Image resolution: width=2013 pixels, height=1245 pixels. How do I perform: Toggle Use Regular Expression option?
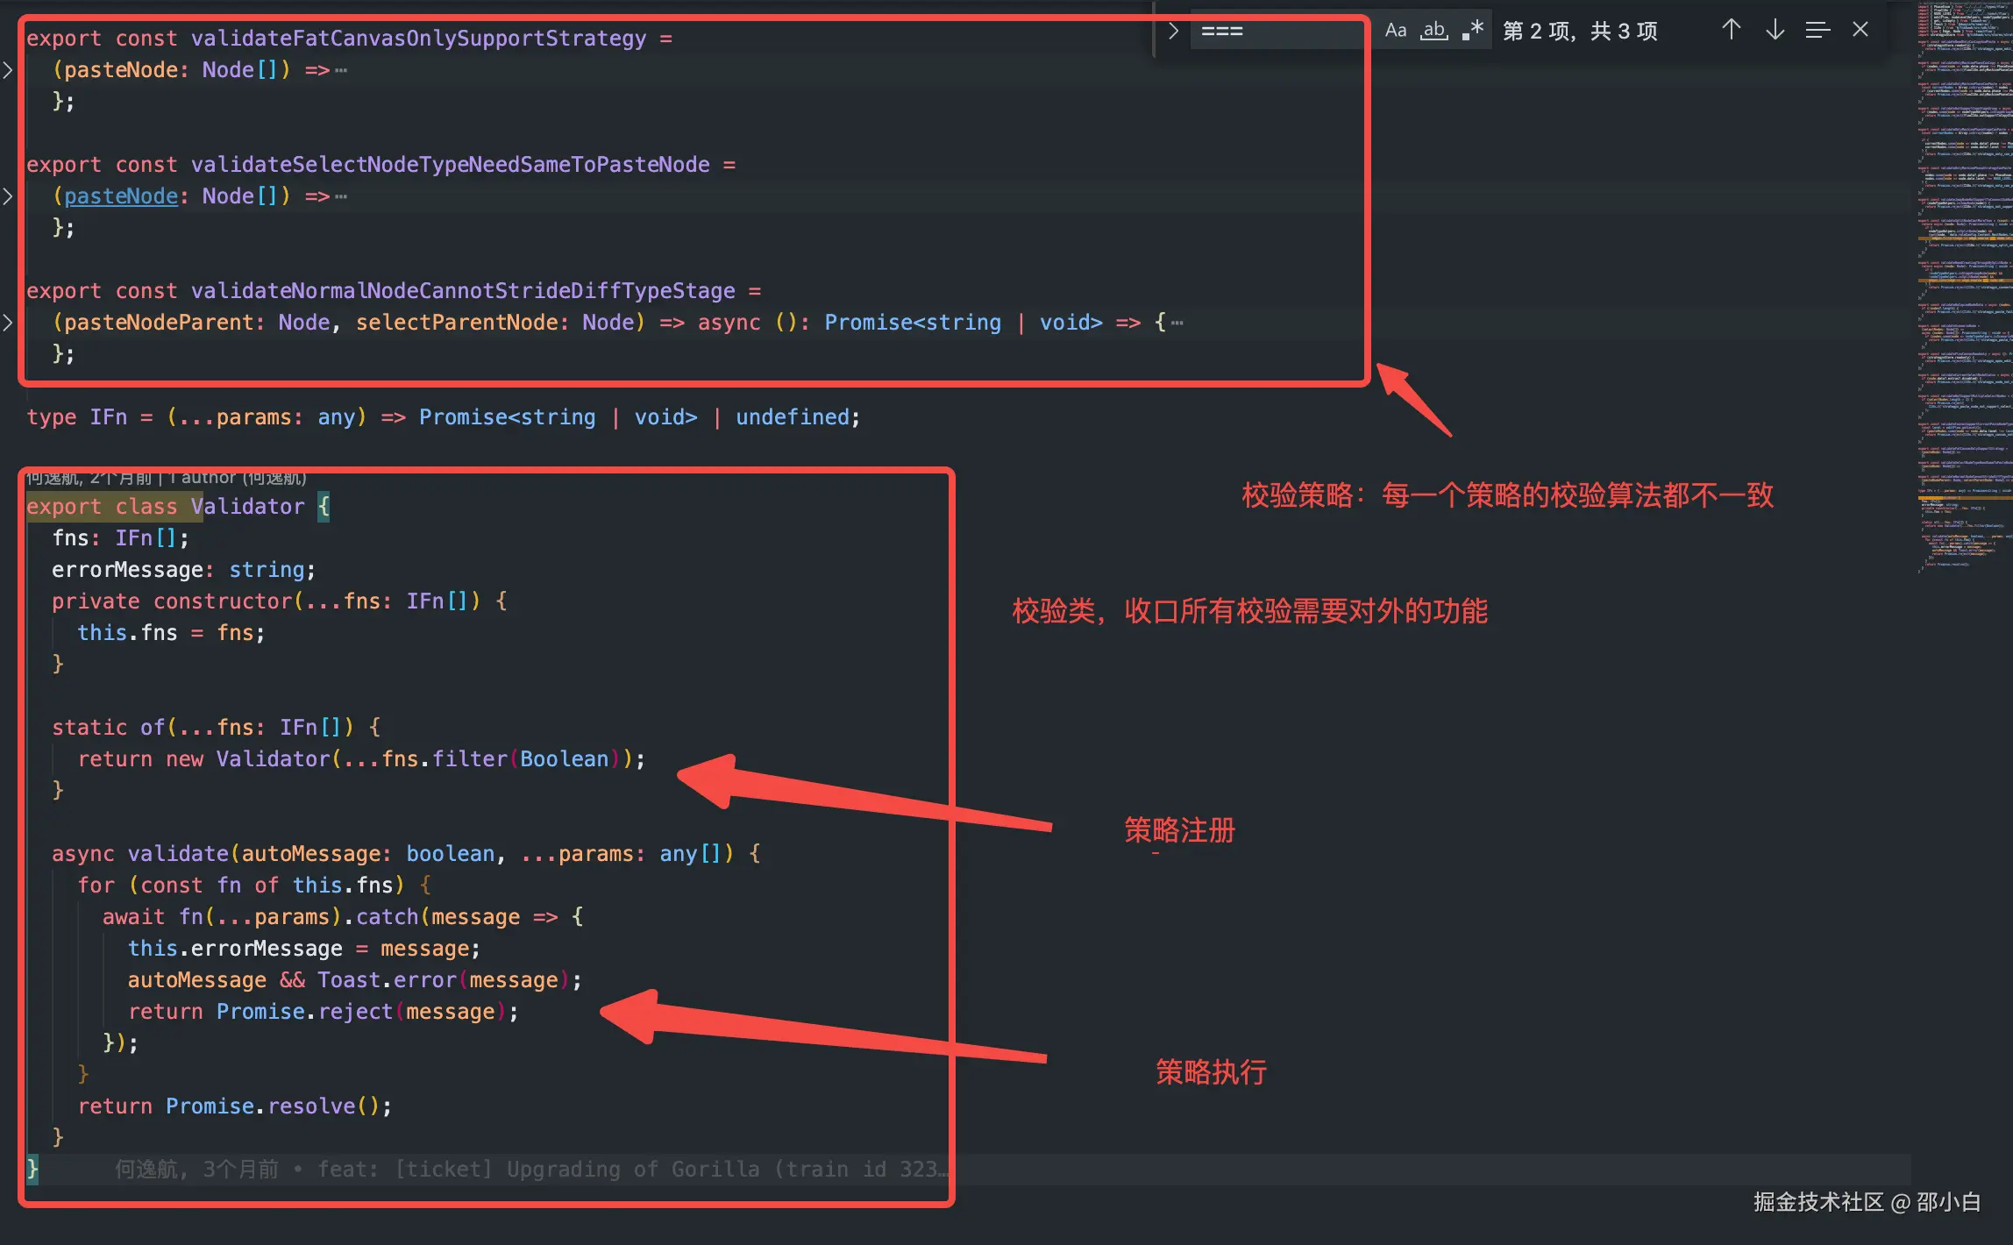[1473, 31]
